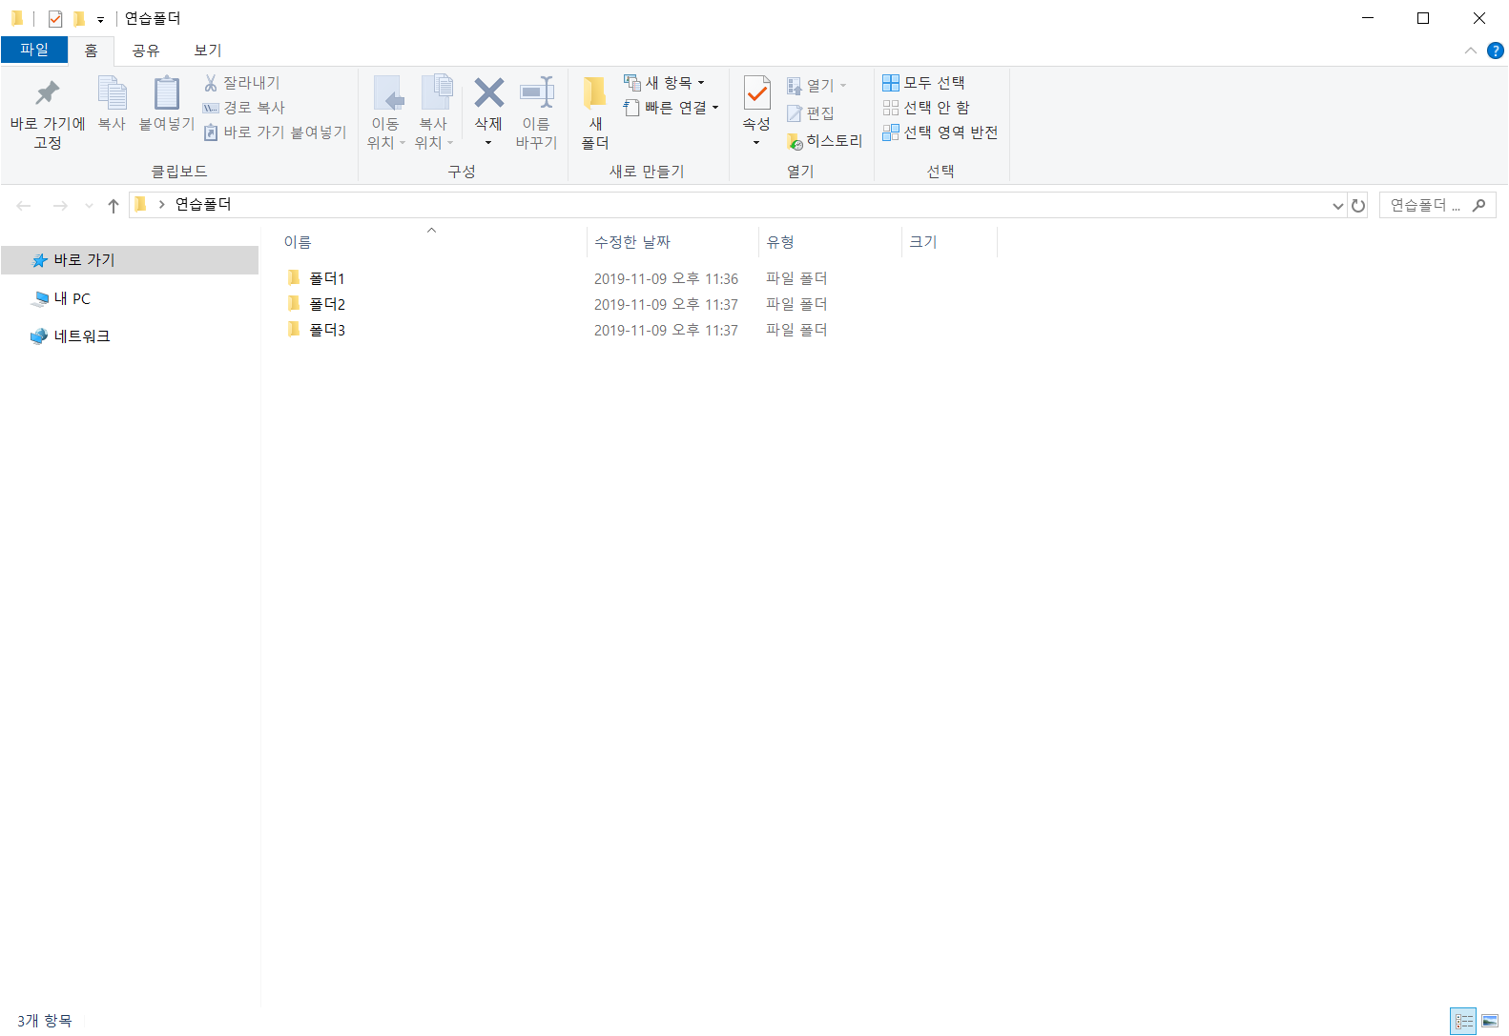The width and height of the screenshot is (1509, 1036).
Task: Expand chevron before 연습폴더 in address bar
Action: (x=161, y=204)
